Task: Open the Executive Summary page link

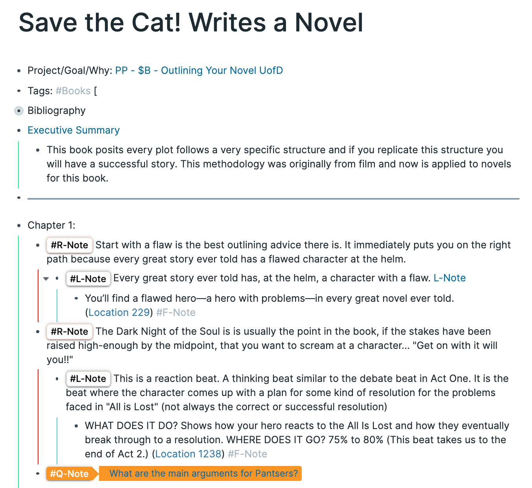Action: 73,130
